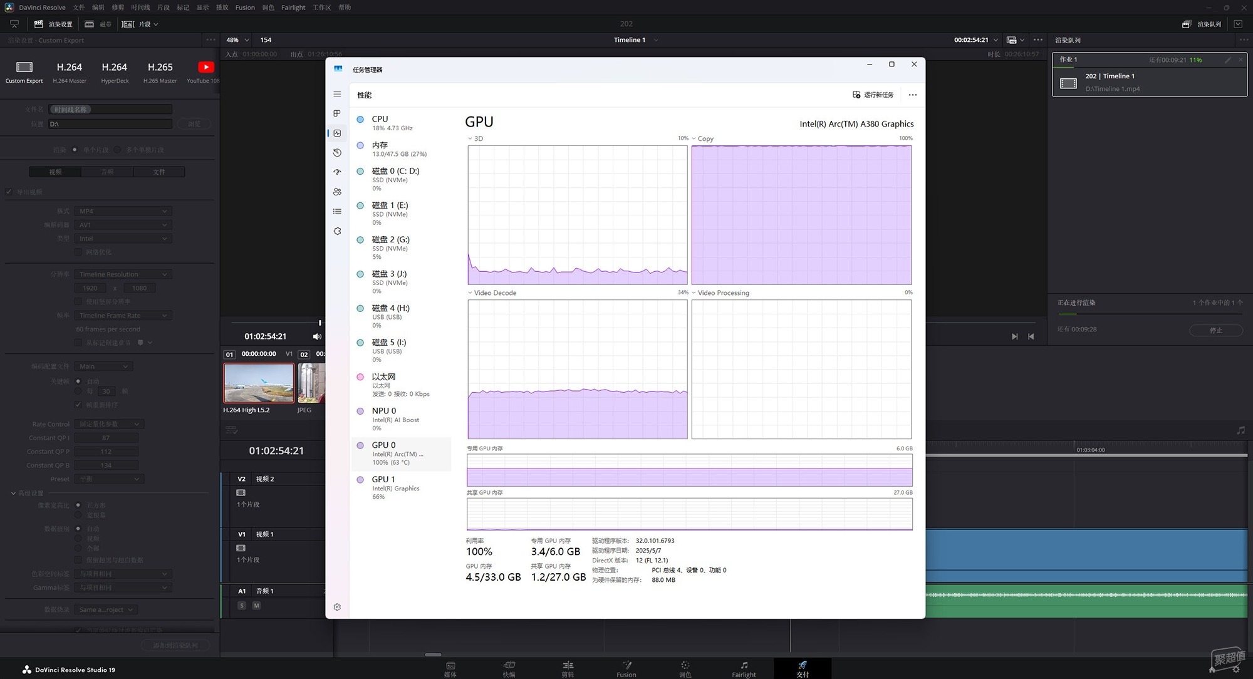The height and width of the screenshot is (679, 1253).
Task: Open the AV1 codec dropdown
Action: pyautogui.click(x=123, y=225)
